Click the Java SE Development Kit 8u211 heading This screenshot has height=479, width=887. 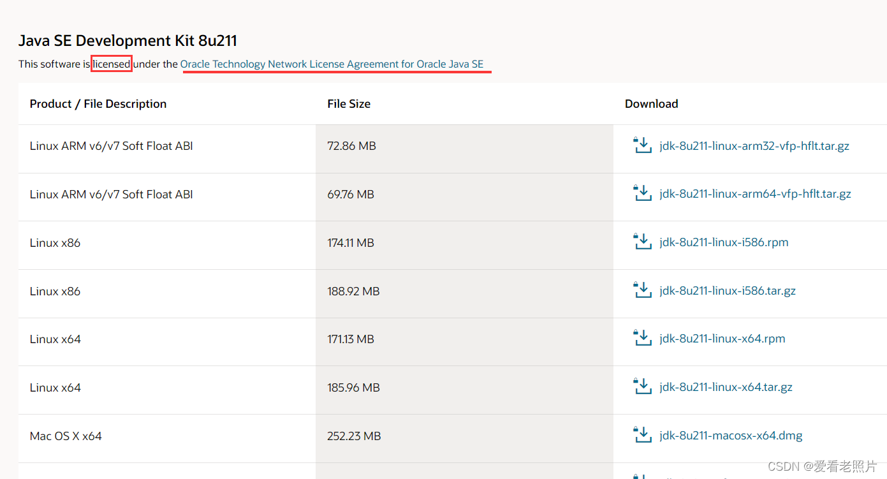128,41
